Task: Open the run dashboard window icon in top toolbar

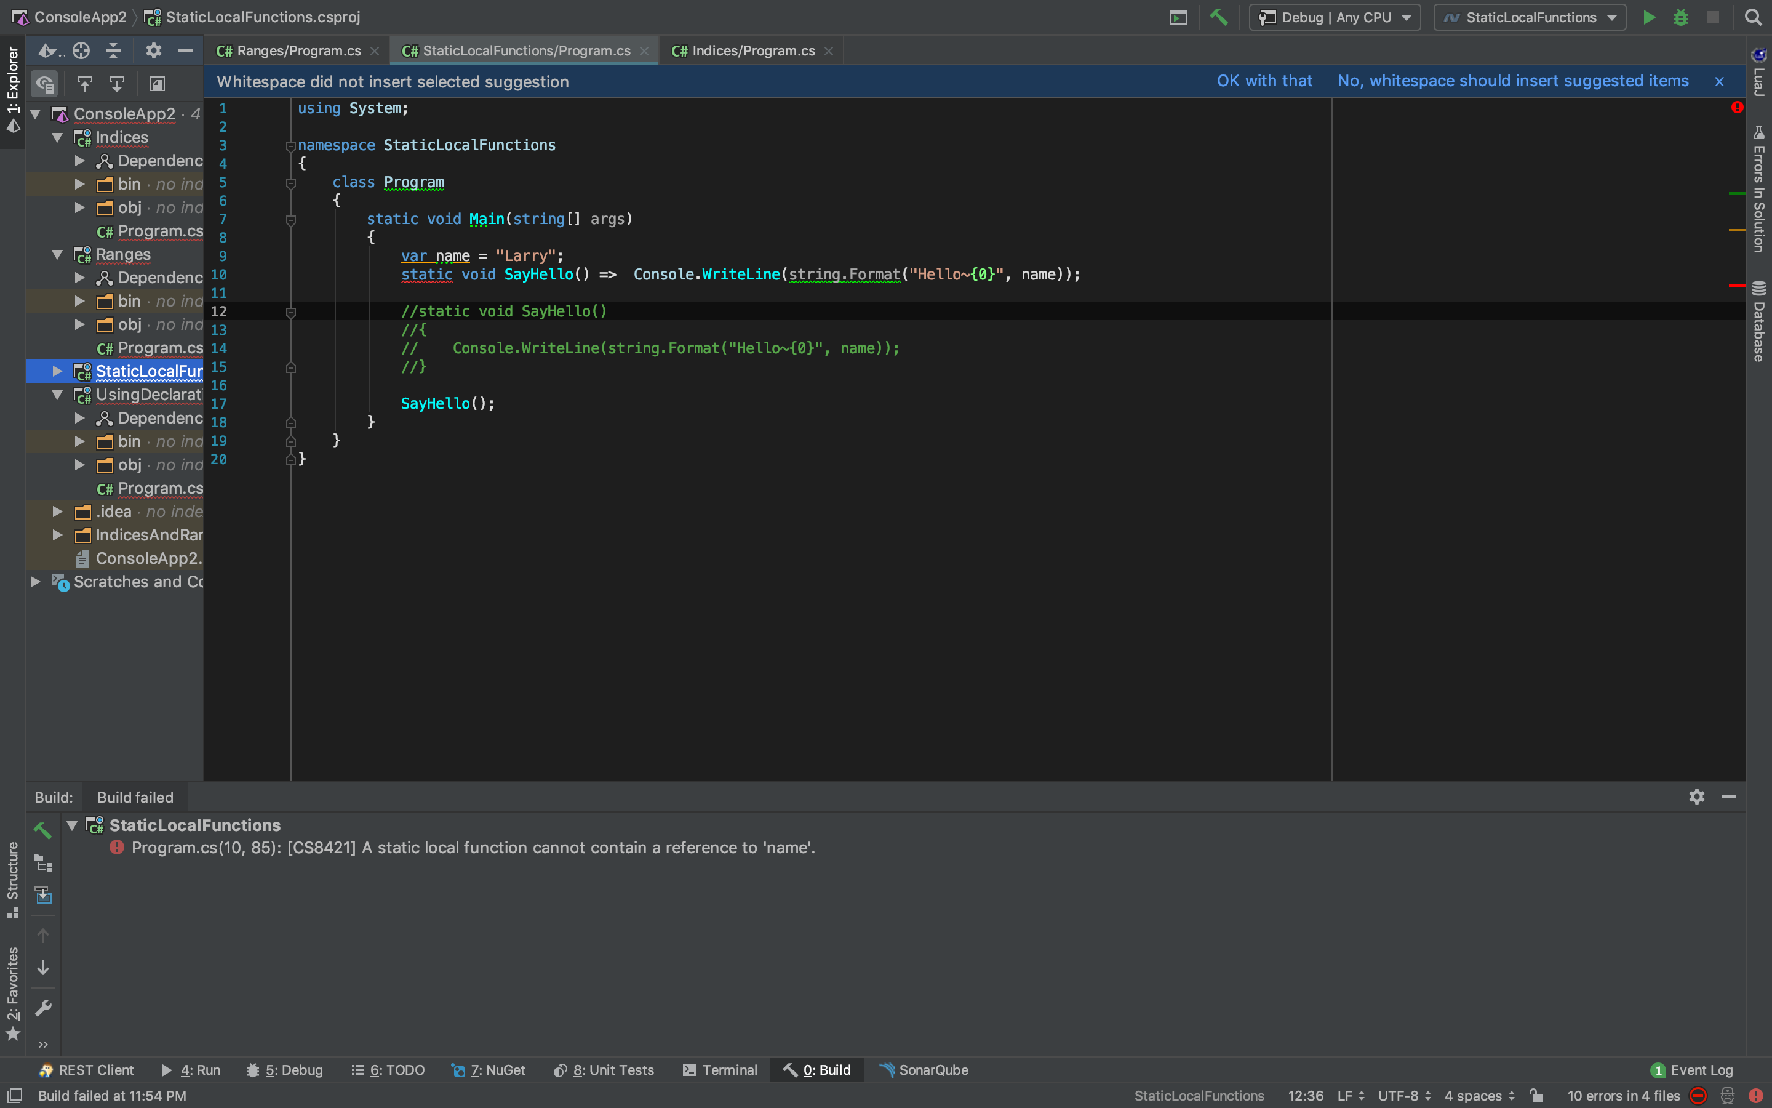Action: [x=1178, y=18]
